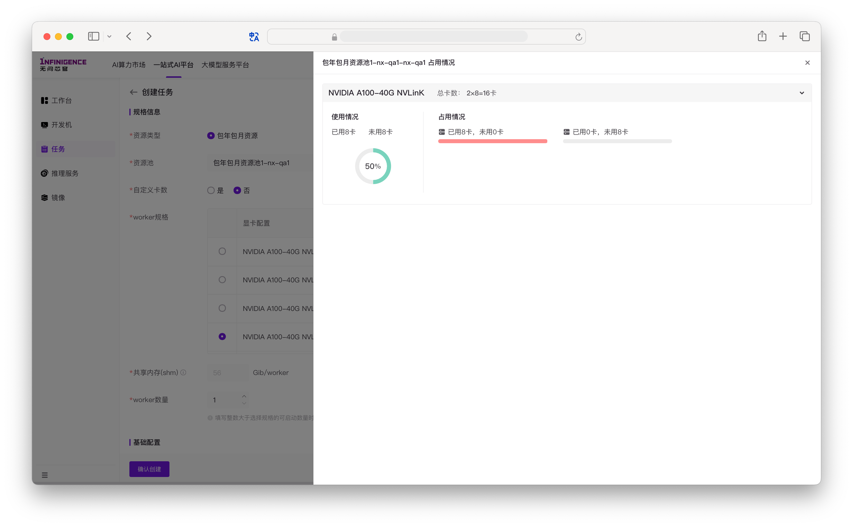853x527 pixels.
Task: Click the gray unused node bar
Action: pos(617,141)
